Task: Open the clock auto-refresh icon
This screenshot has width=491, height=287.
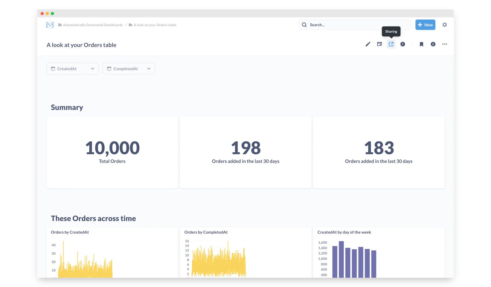Action: (x=403, y=44)
